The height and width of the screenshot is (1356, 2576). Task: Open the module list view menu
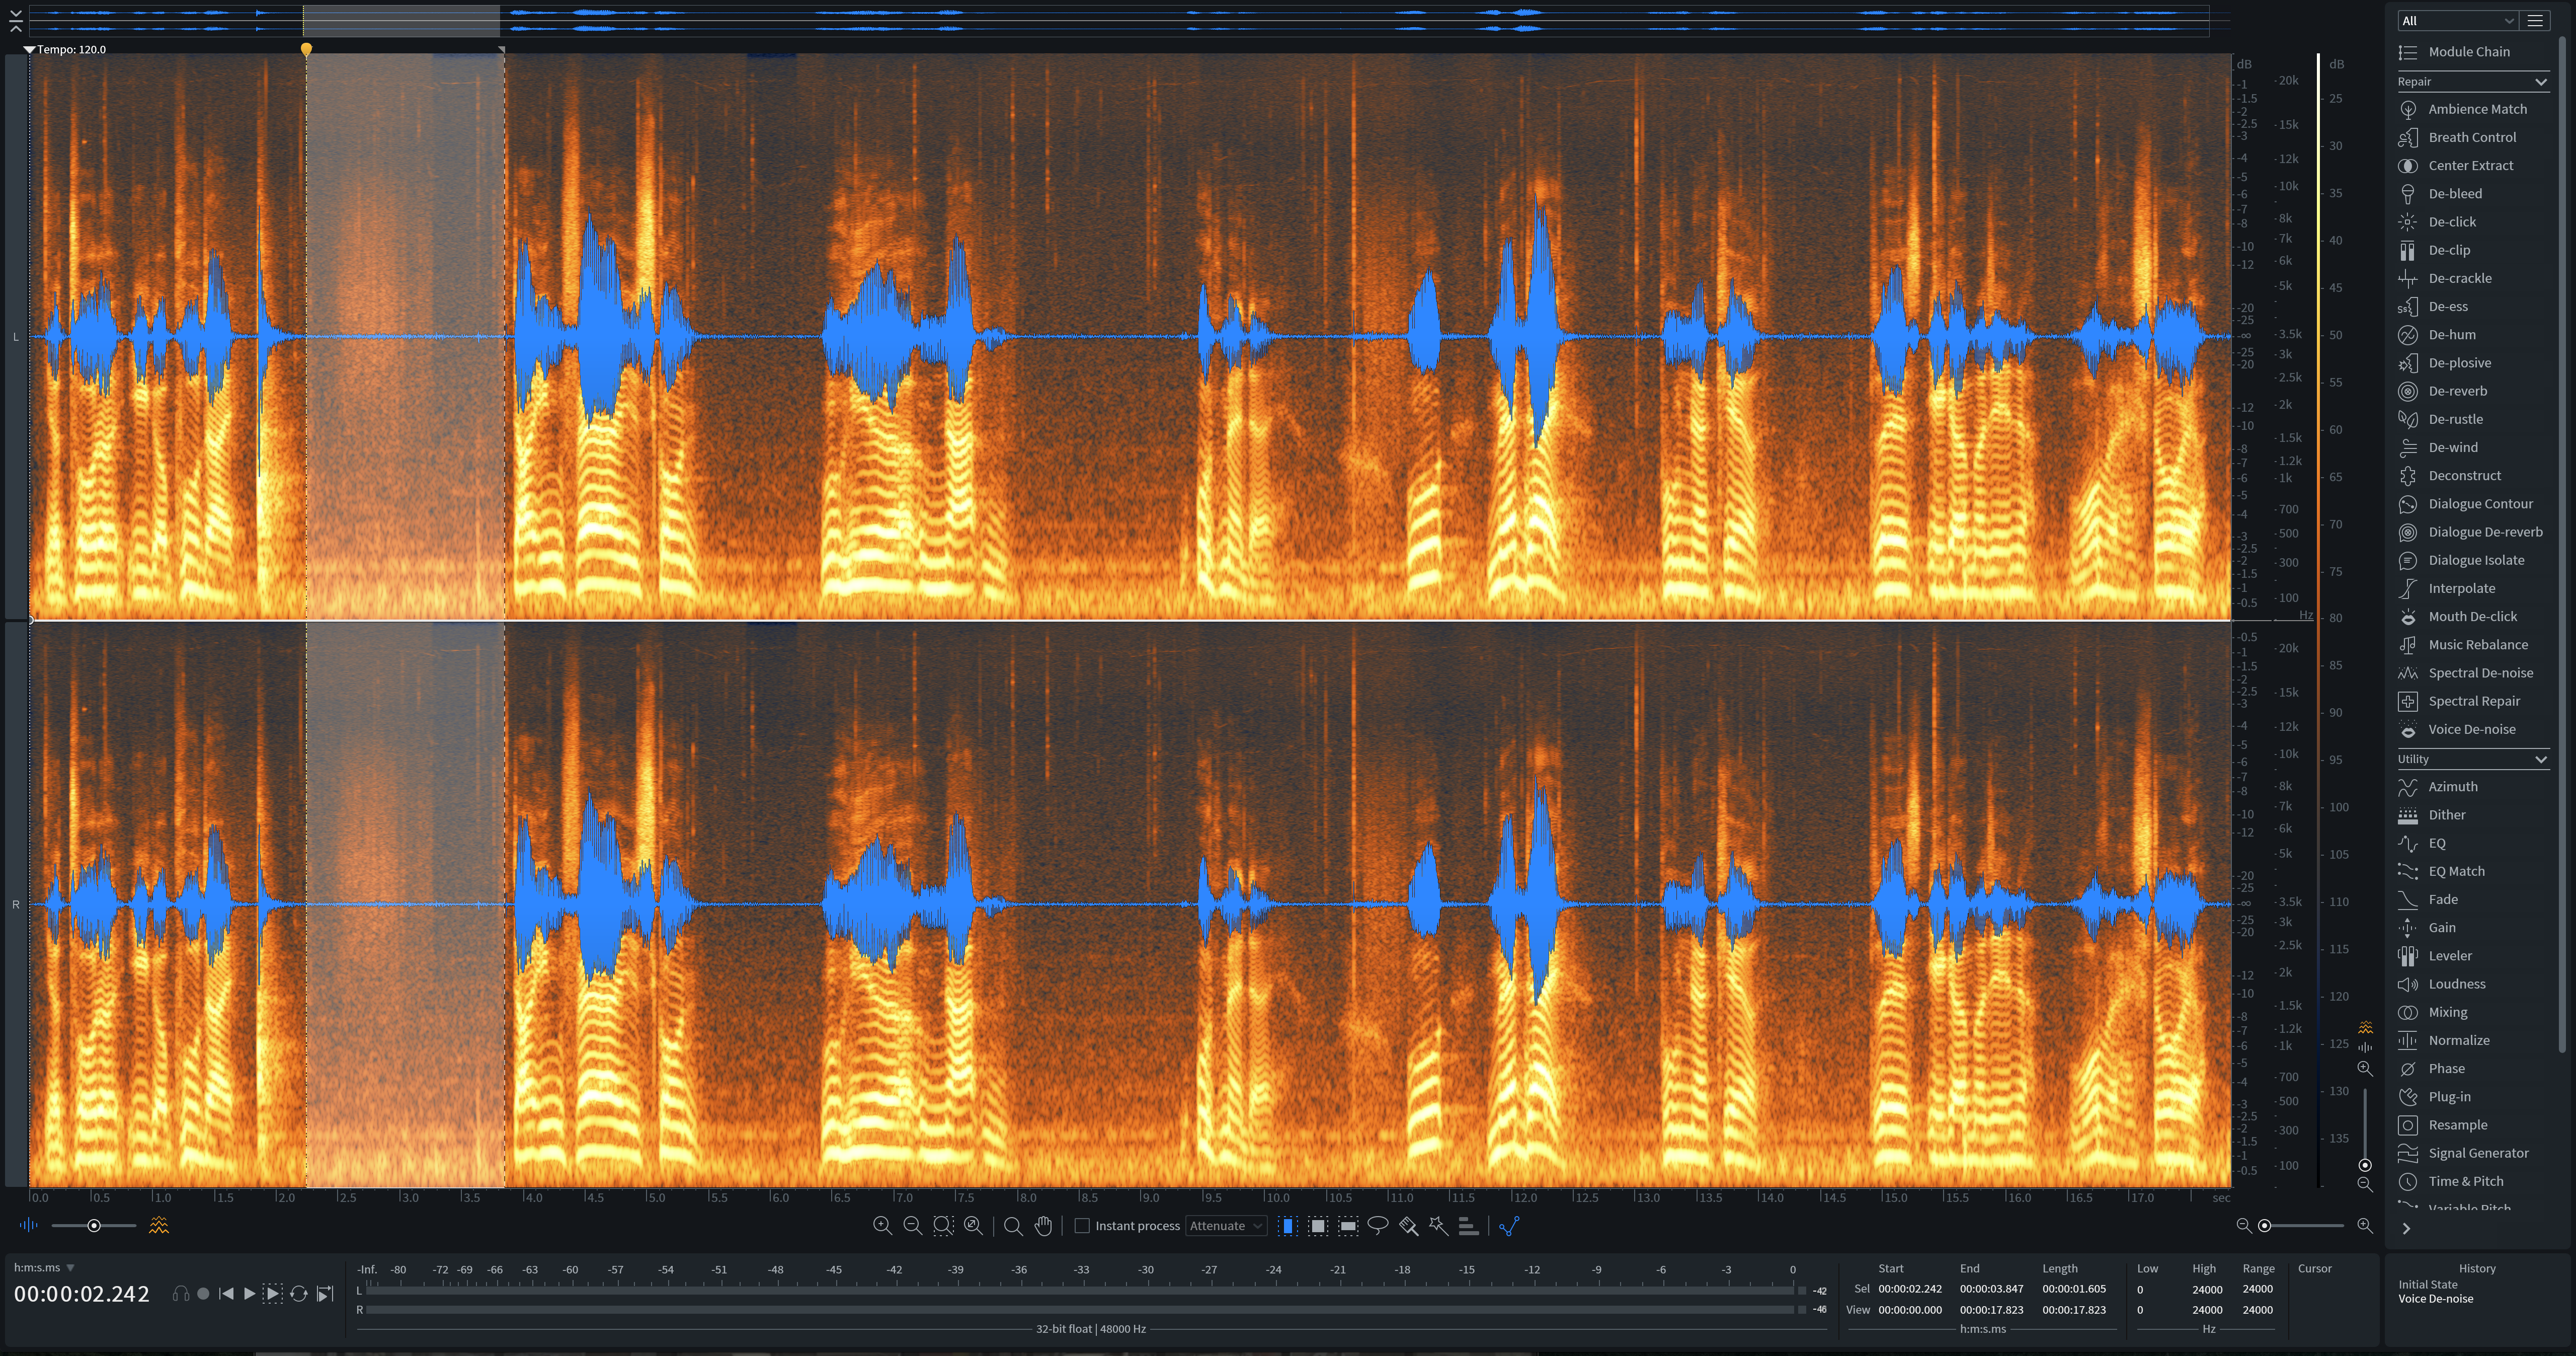[x=2535, y=20]
